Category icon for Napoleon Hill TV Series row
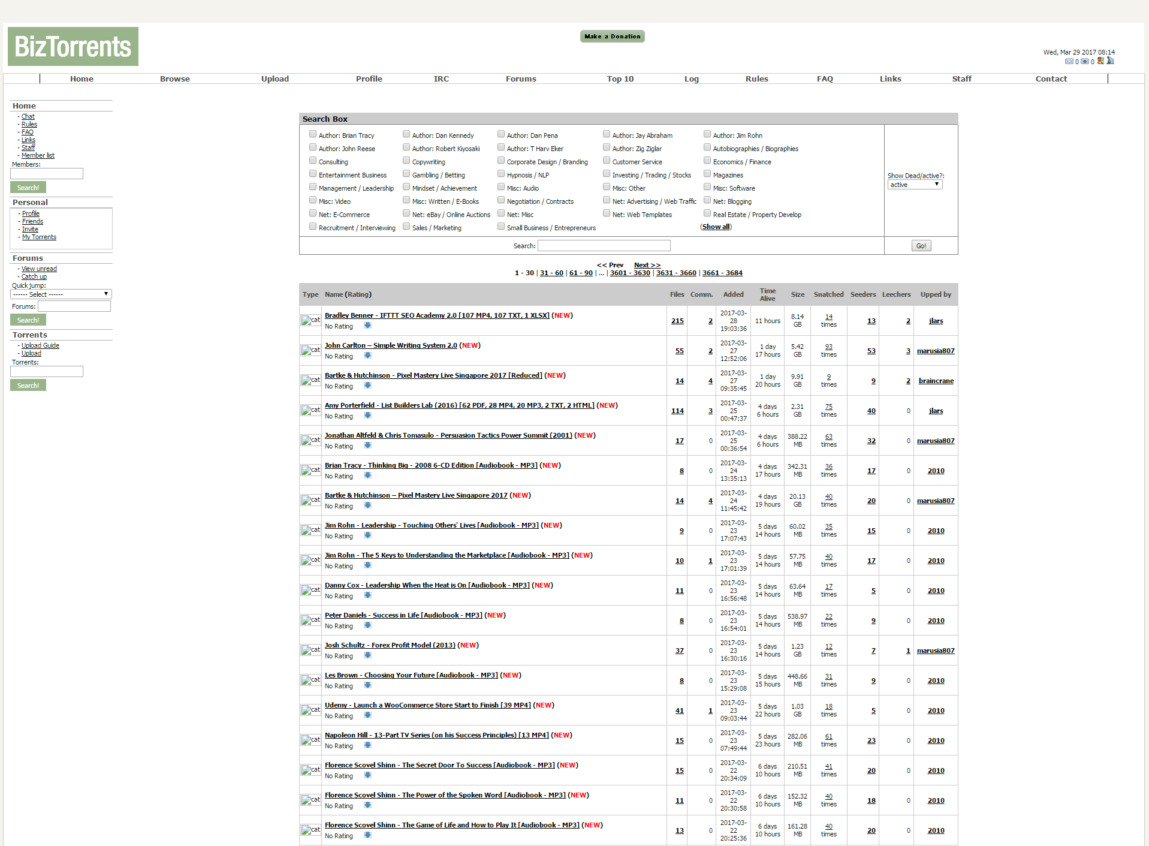The image size is (1149, 846). (310, 740)
